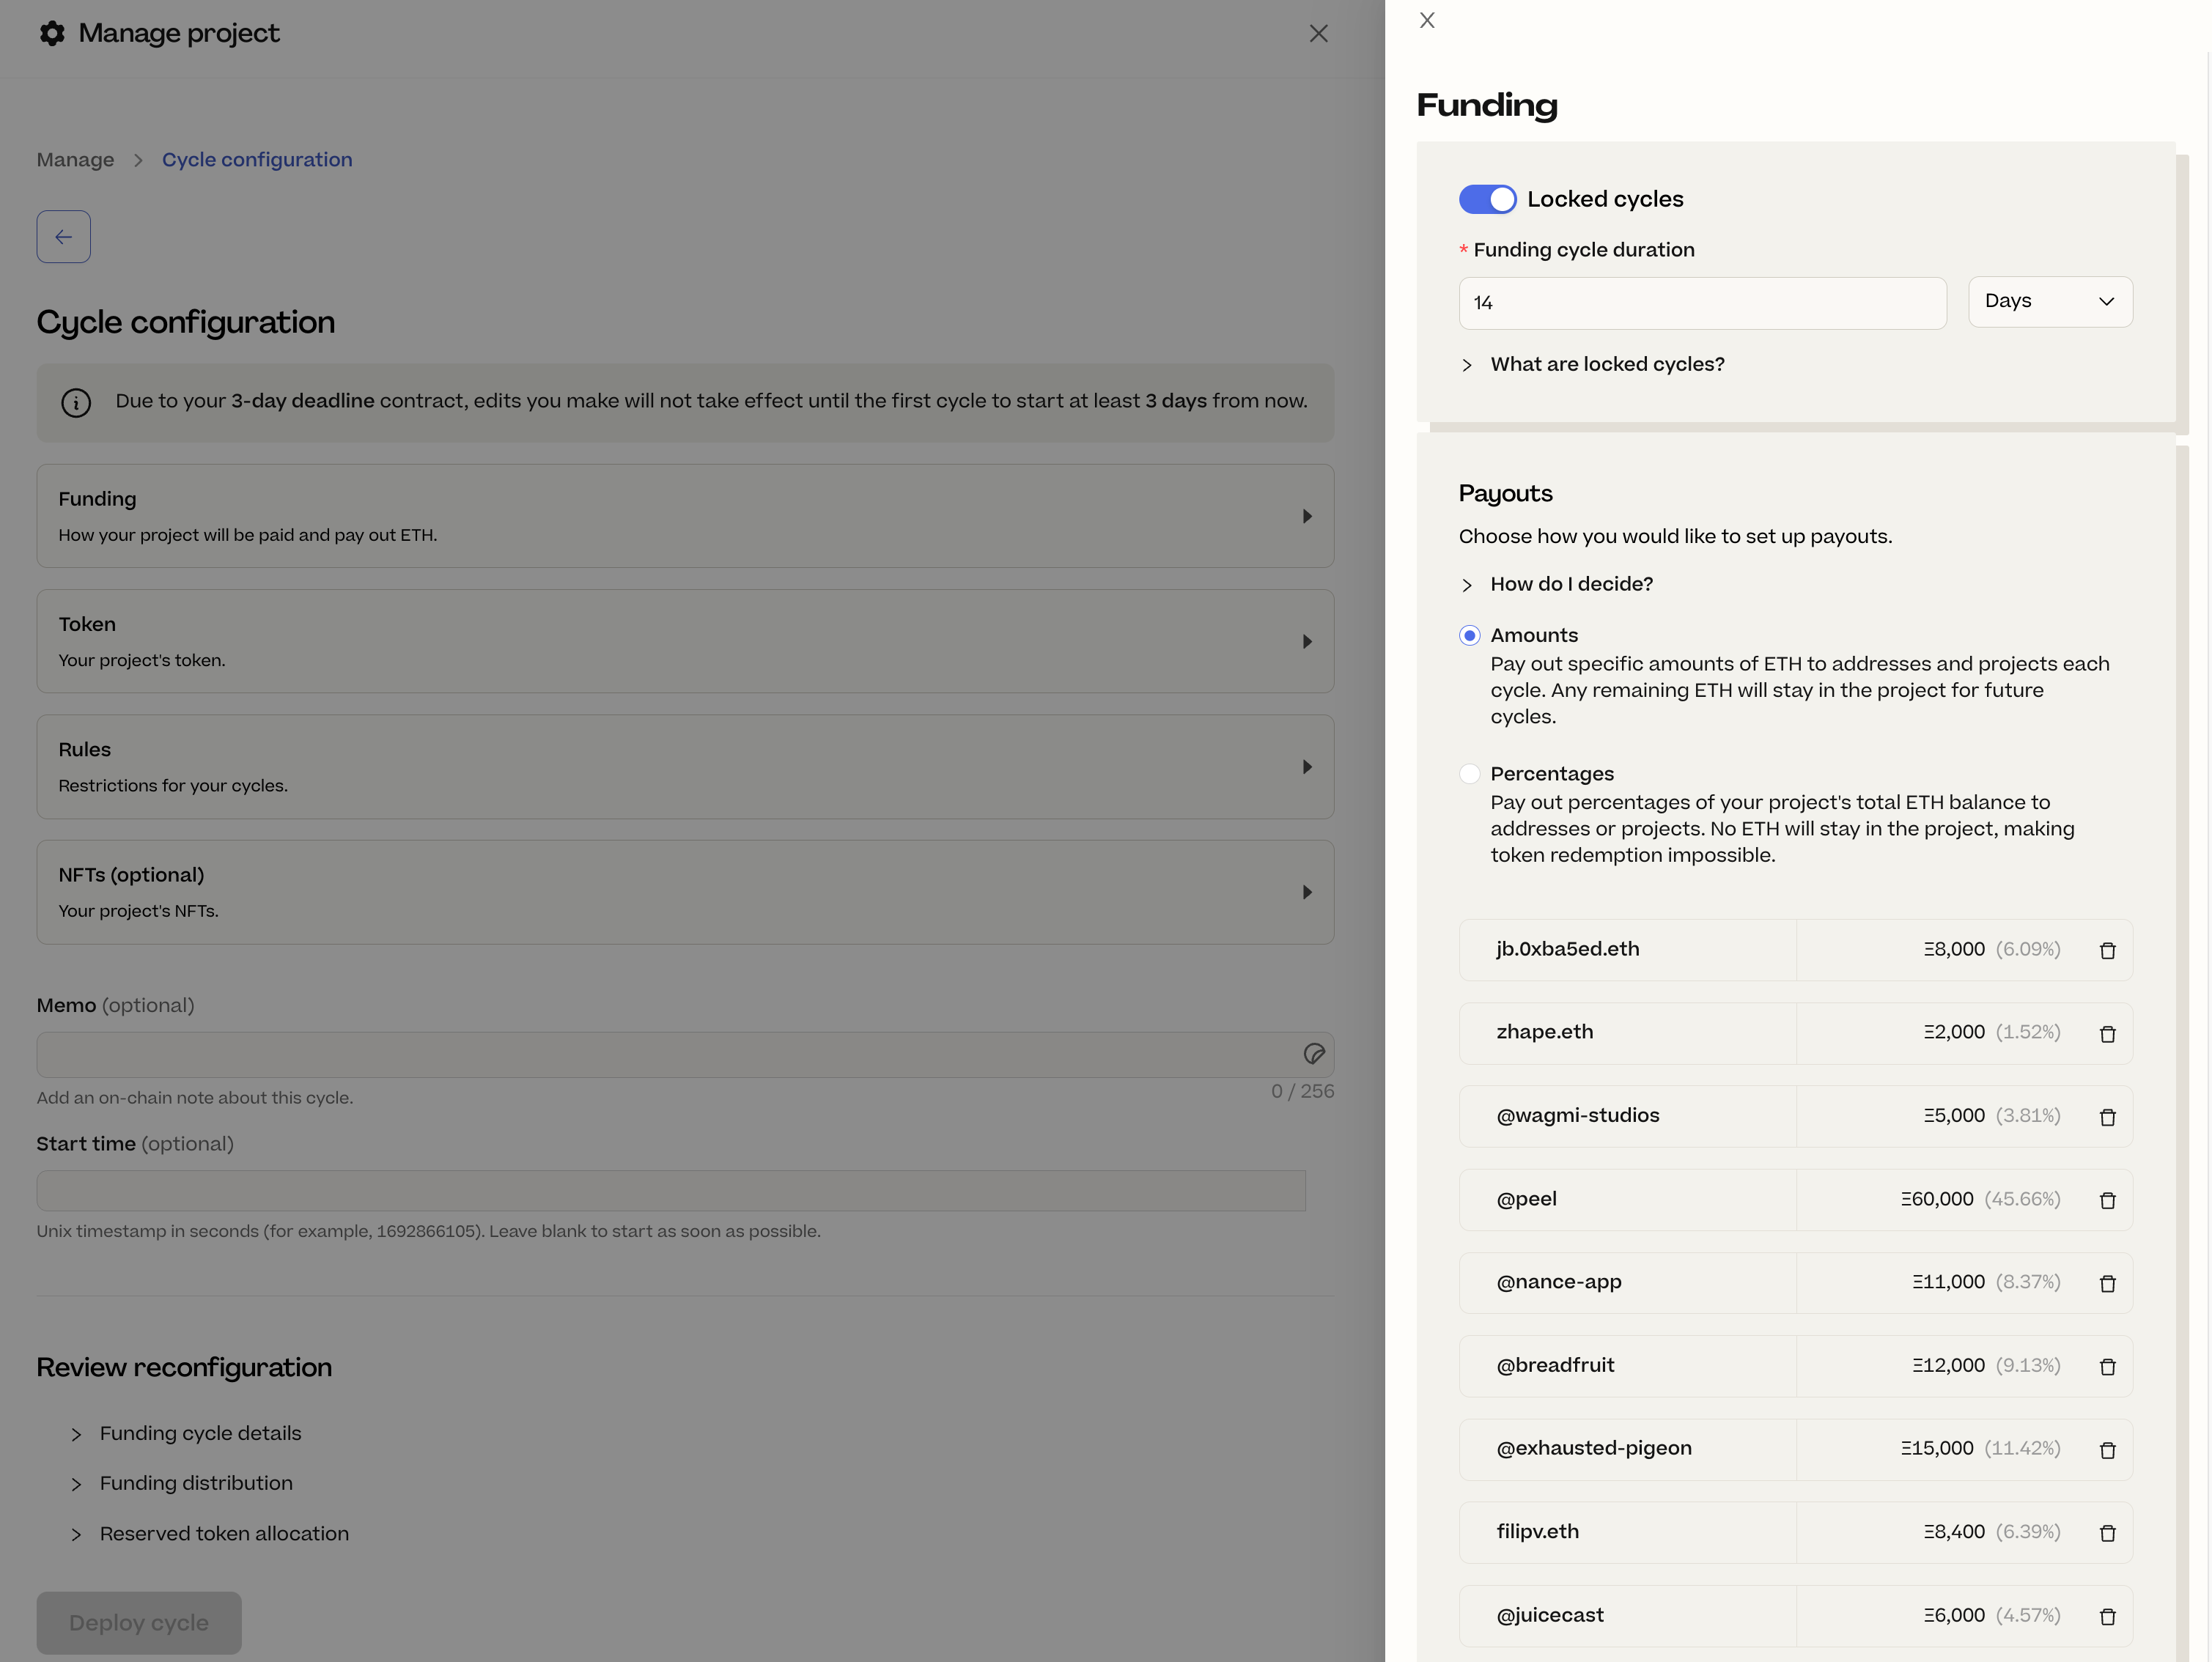Image resolution: width=2212 pixels, height=1662 pixels.
Task: Click the Manage project settings gear icon
Action: tap(52, 33)
